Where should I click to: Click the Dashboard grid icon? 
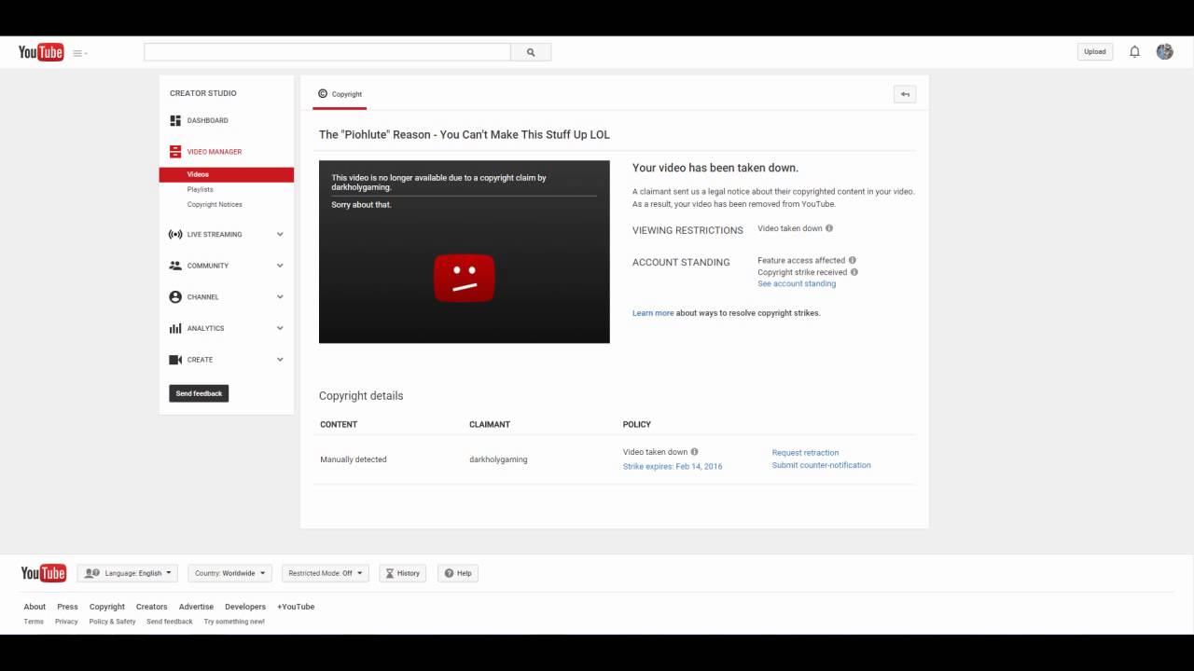tap(175, 120)
